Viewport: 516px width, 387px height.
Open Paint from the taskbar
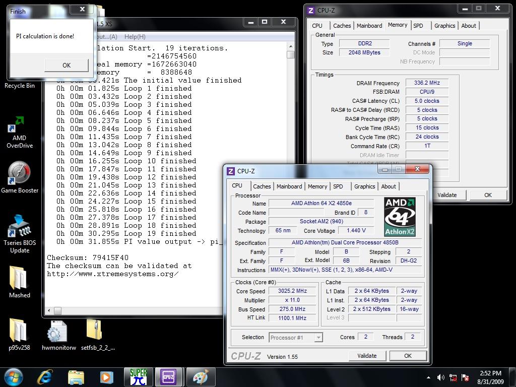[x=201, y=377]
